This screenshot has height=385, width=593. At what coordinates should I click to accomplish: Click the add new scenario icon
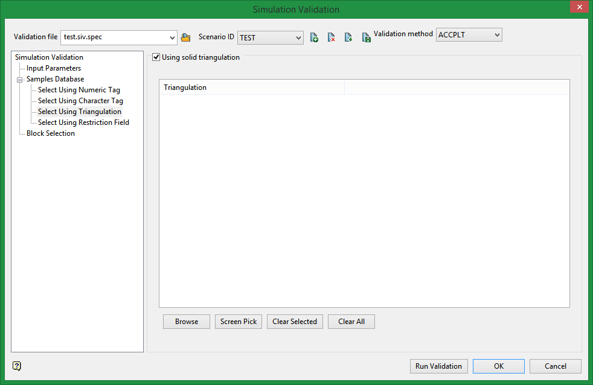pyautogui.click(x=314, y=37)
